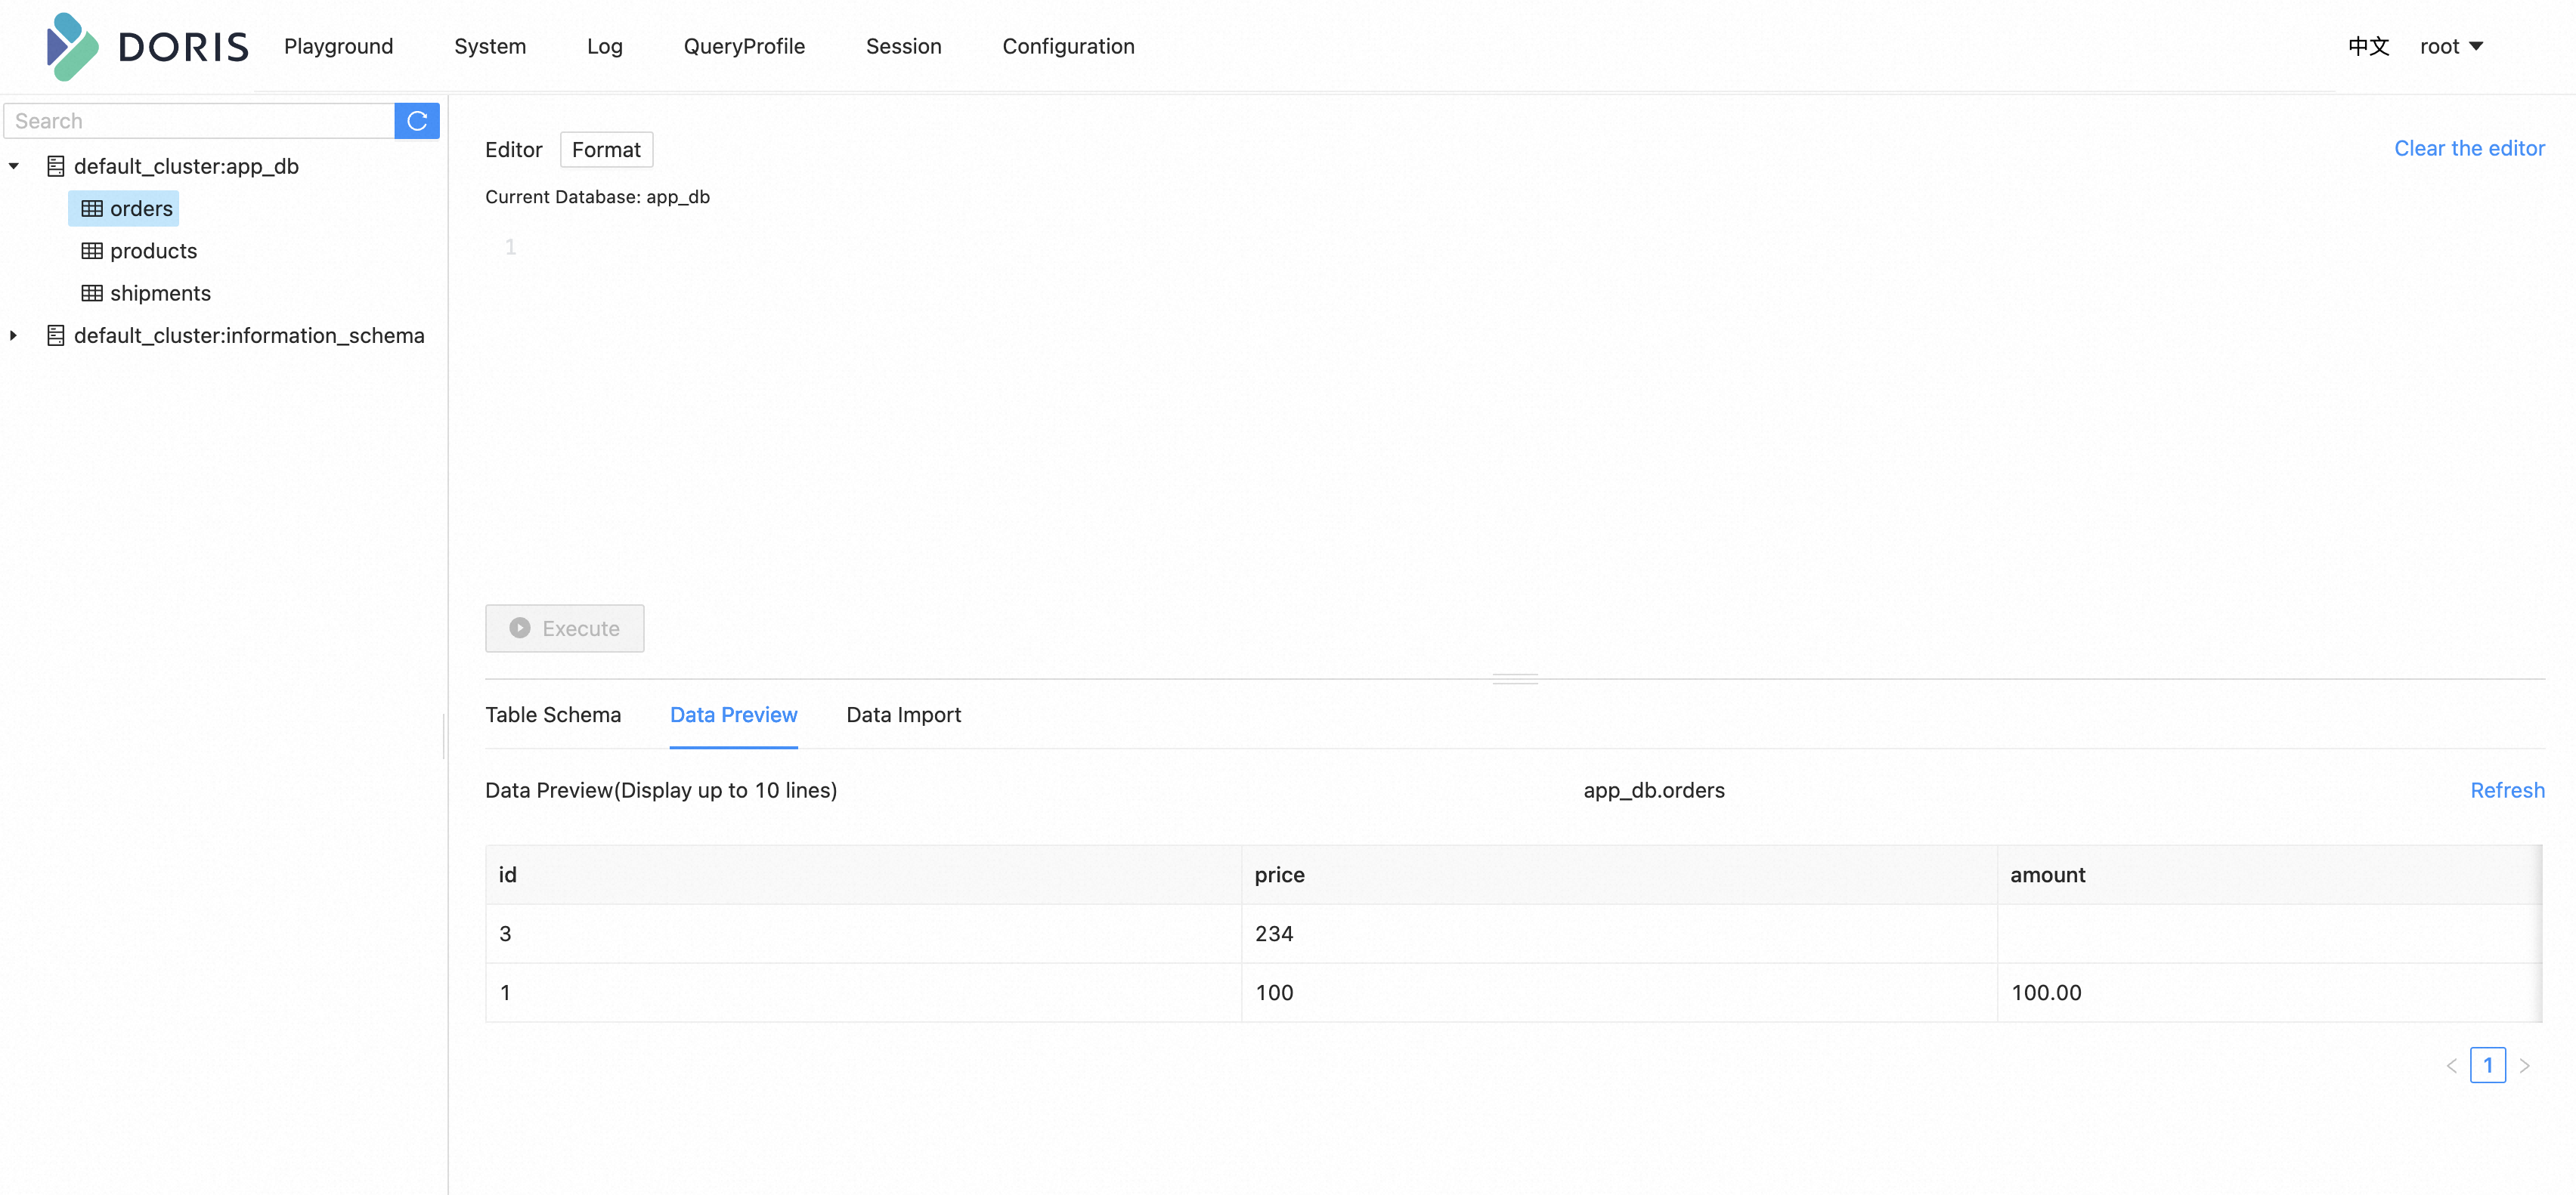
Task: Click the play icon in Execute button
Action: tap(520, 628)
